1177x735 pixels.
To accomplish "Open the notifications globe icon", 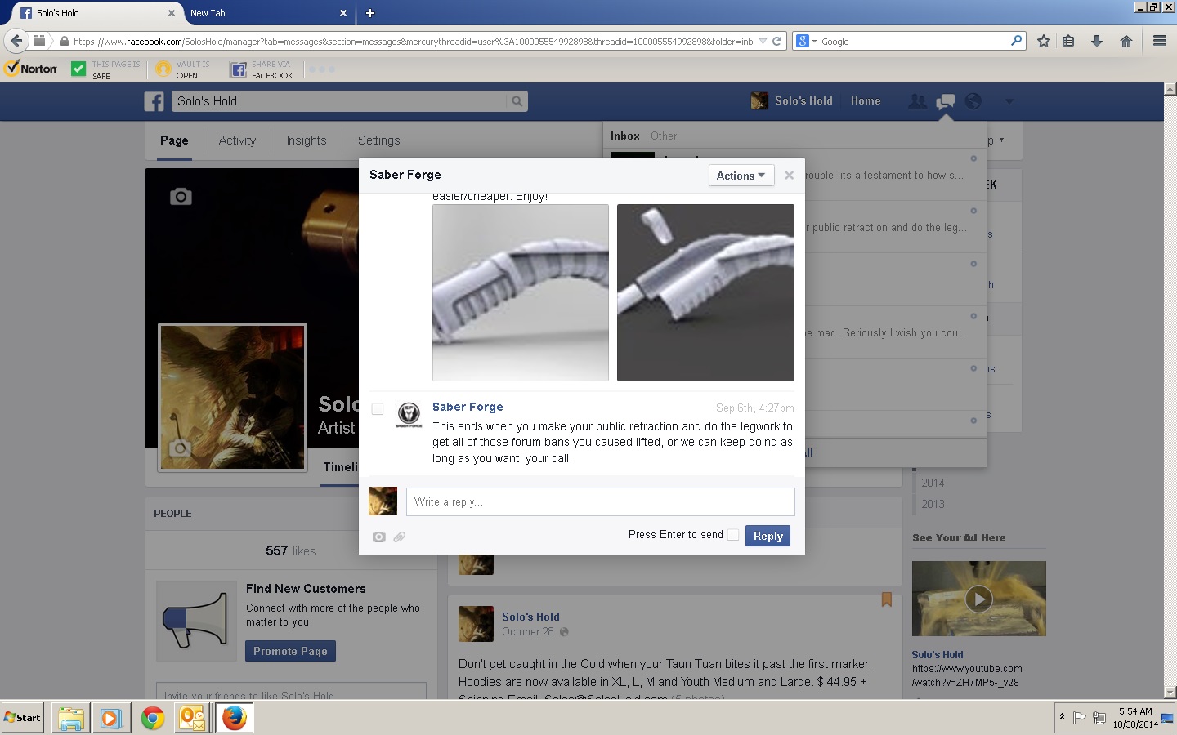I will 973,101.
